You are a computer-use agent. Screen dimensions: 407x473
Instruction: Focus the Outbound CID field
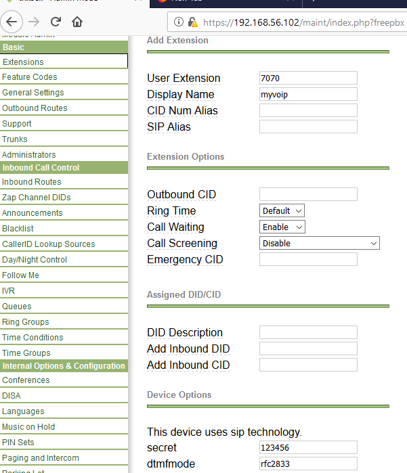(308, 194)
